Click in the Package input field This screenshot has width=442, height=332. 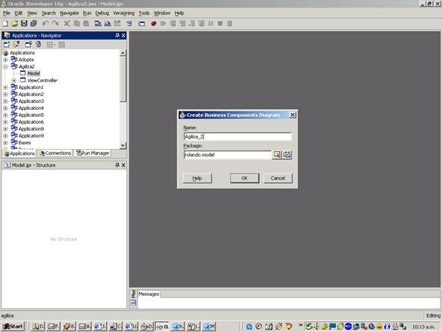[228, 154]
